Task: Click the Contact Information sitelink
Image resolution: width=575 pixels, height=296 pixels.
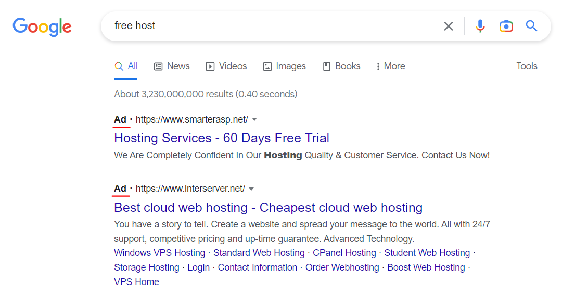Action: [258, 267]
